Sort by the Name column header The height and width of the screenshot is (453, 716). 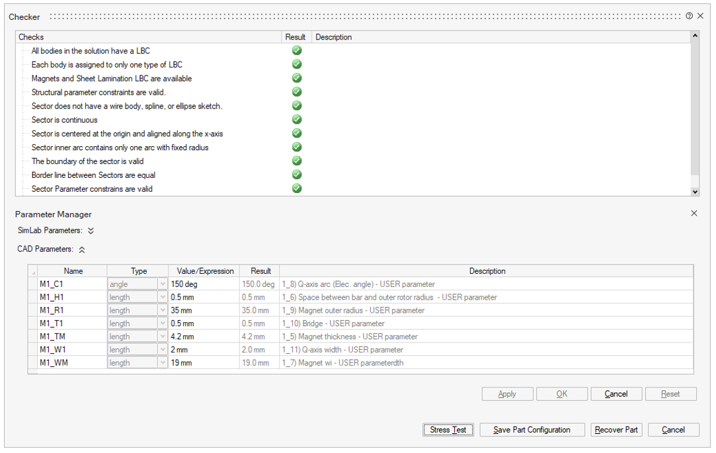(73, 271)
